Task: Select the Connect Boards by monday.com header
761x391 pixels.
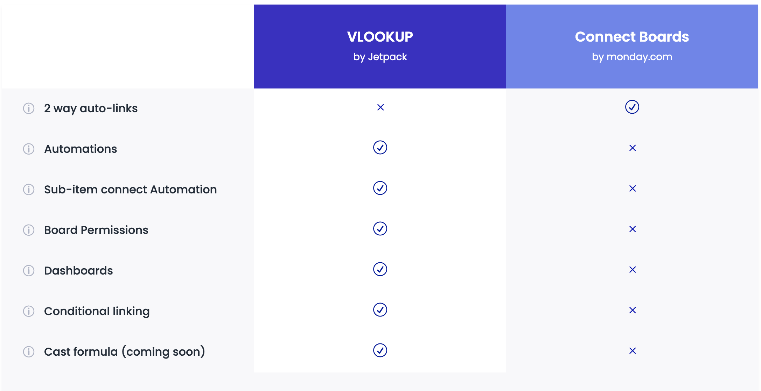Action: click(x=632, y=46)
